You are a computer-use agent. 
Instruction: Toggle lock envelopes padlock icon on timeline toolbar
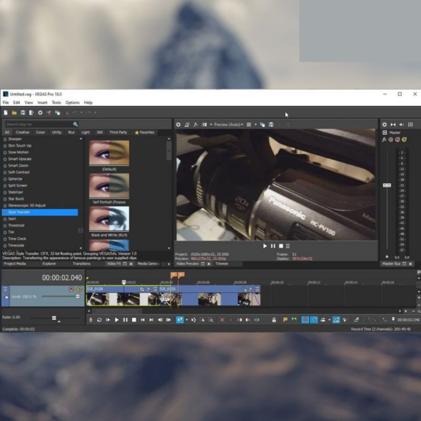[x=274, y=320]
